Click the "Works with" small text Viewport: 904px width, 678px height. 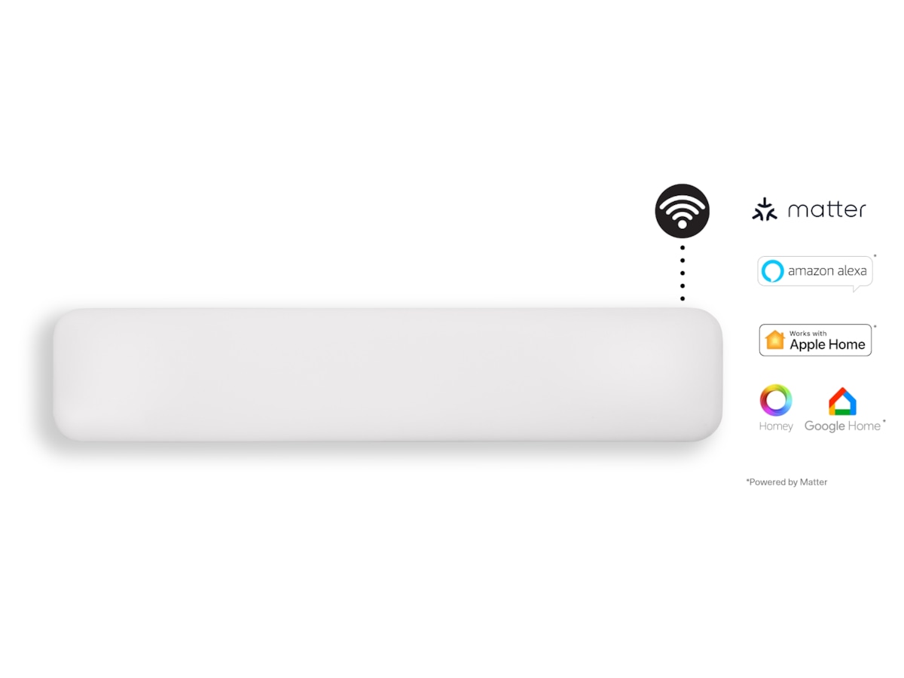point(808,333)
